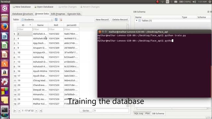Go to previous page of records
Screen dimensions: 212x119
(x=19, y=111)
